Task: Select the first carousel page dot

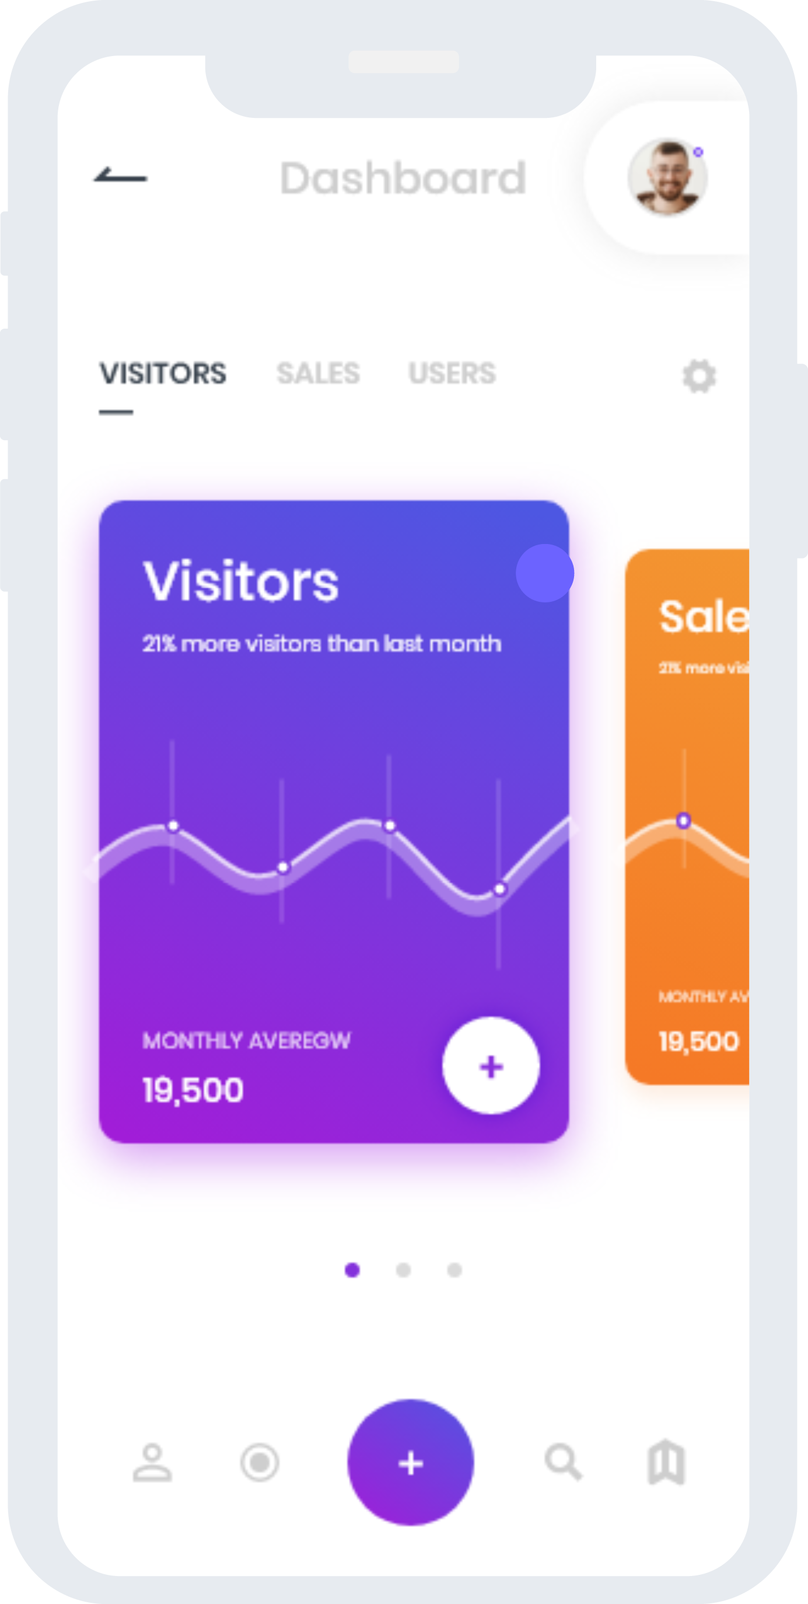Action: coord(353,1270)
